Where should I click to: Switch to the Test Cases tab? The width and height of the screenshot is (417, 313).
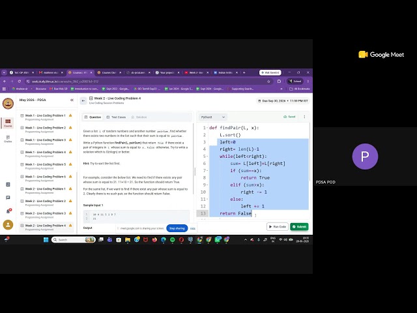tap(116, 117)
